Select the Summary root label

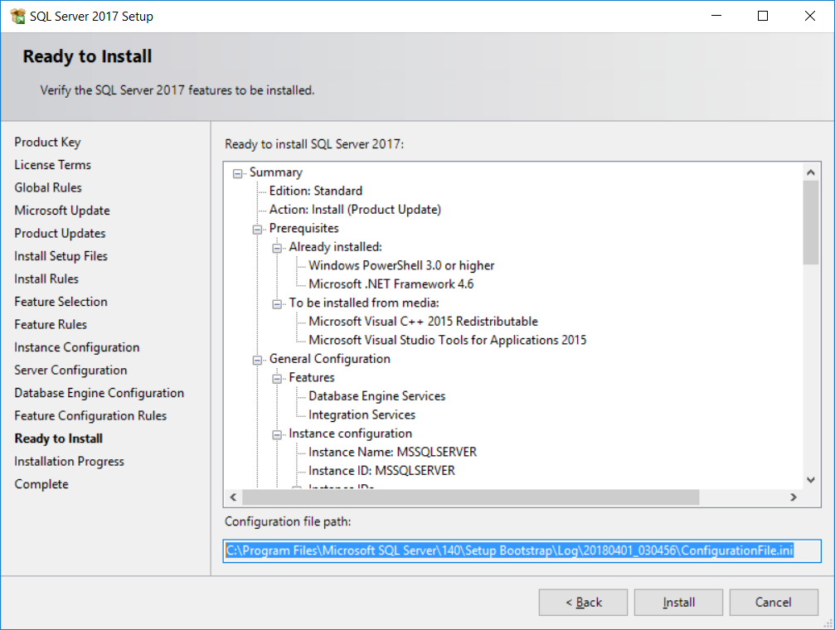[x=276, y=172]
